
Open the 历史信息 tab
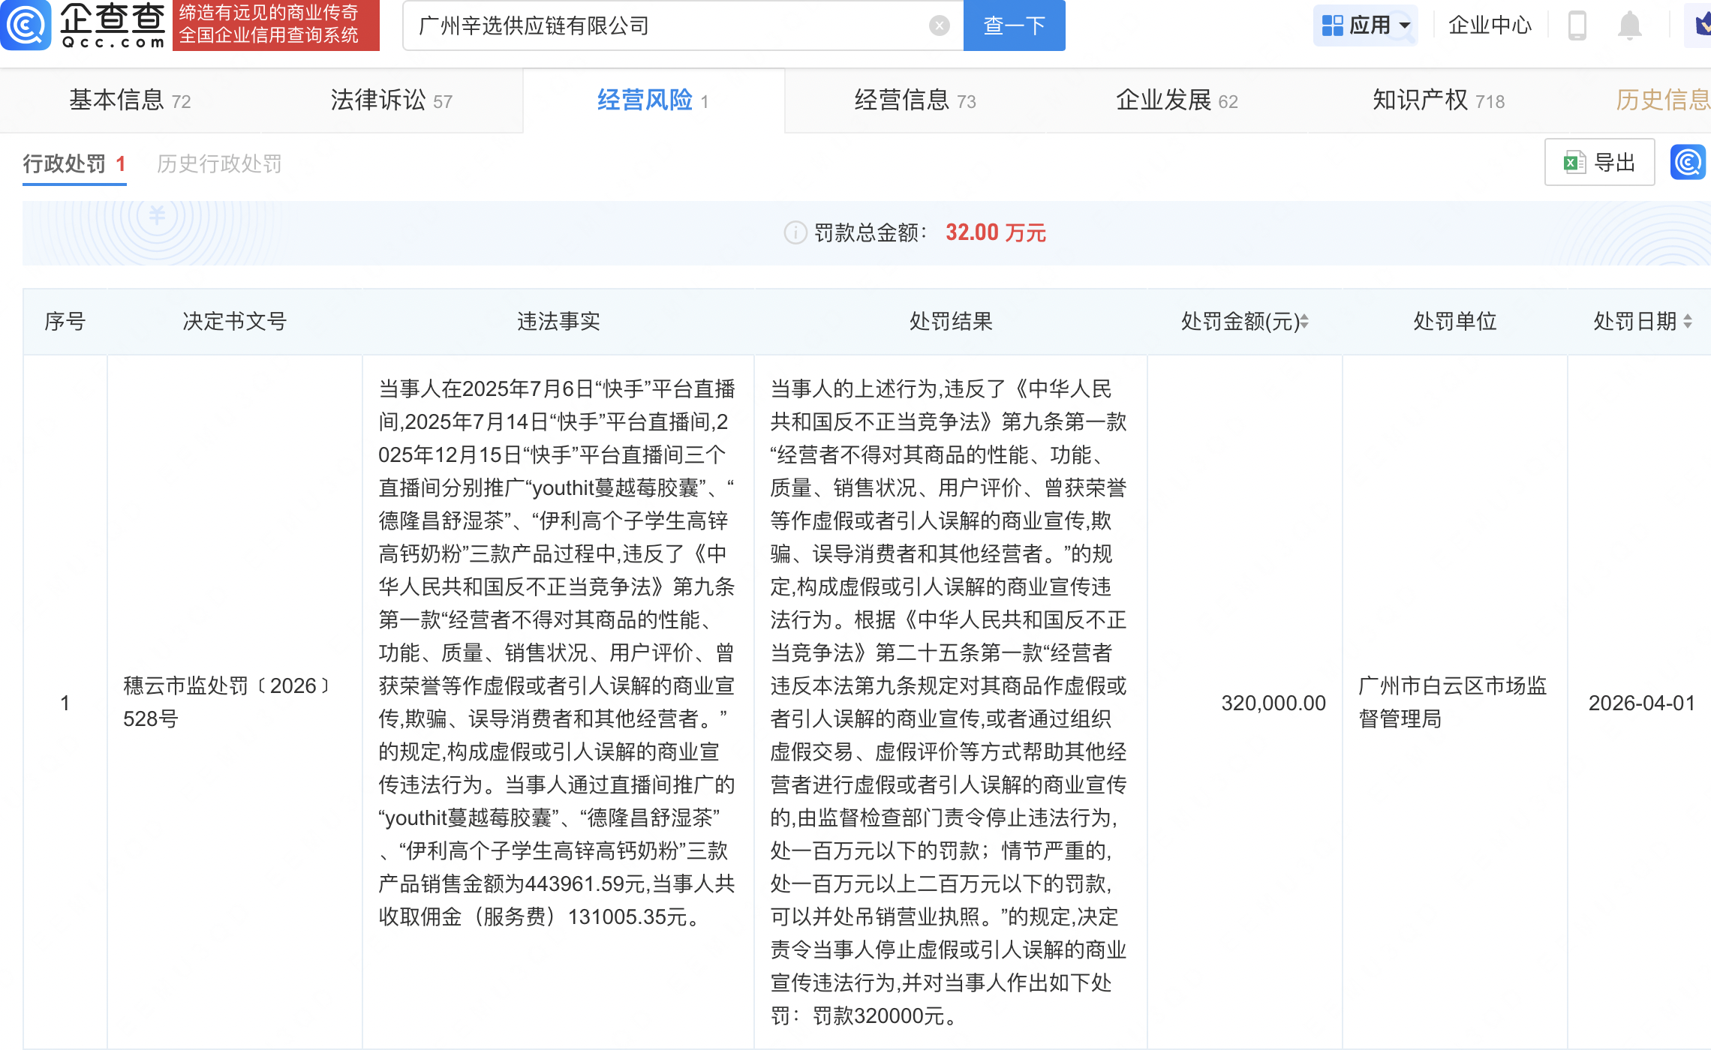[1662, 100]
